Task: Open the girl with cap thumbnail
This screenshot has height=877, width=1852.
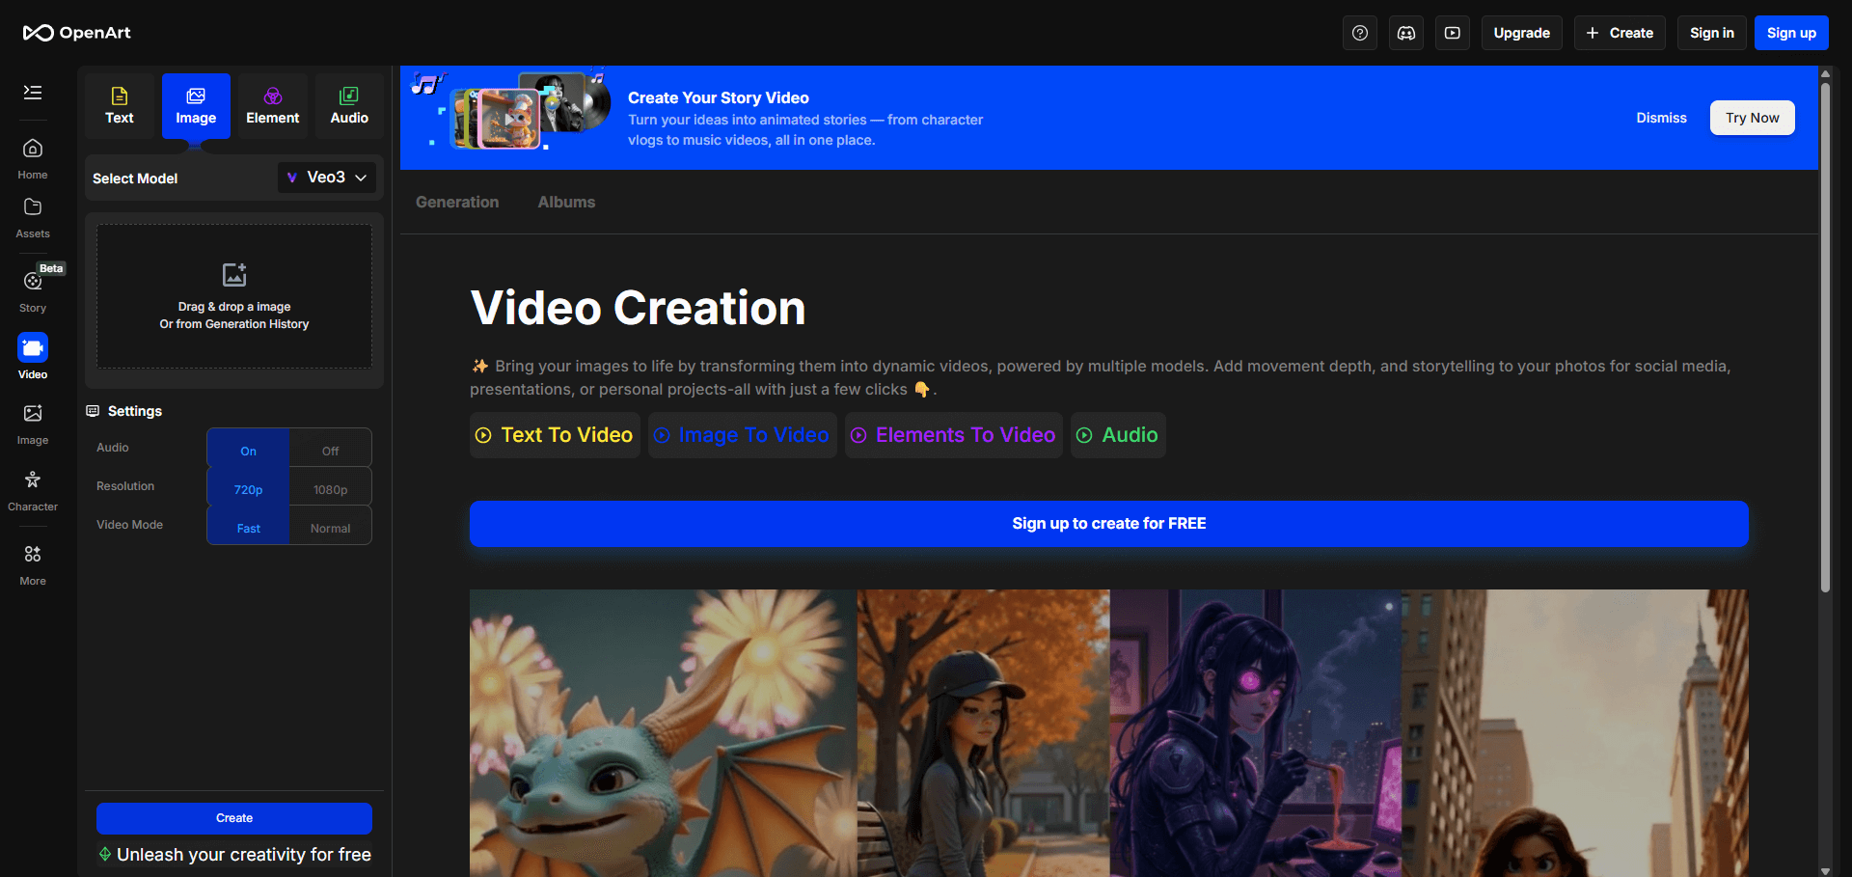Action: 984,733
